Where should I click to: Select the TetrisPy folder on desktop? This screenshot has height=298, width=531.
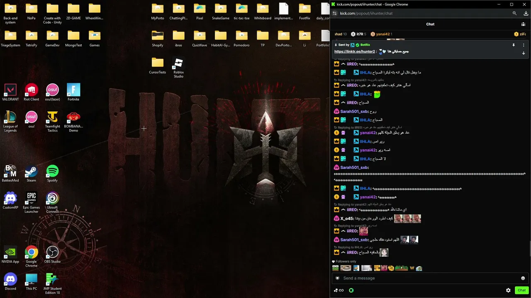(x=32, y=38)
